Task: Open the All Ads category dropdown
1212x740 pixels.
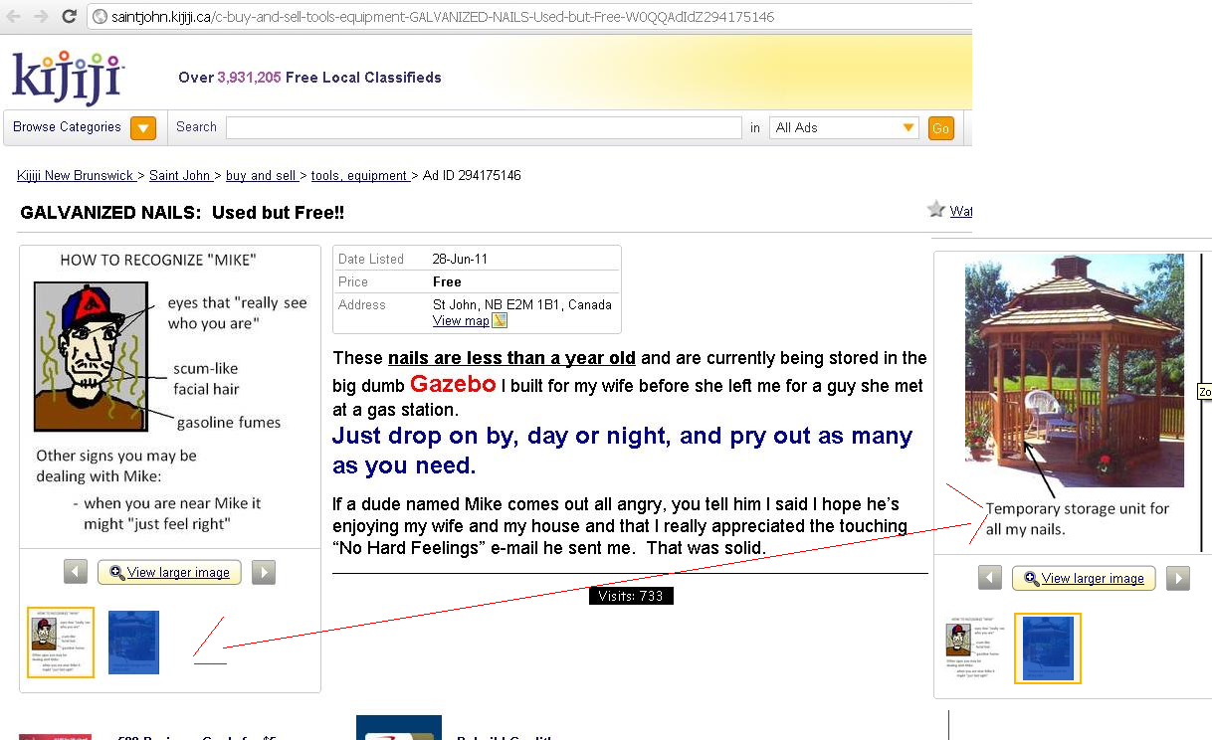Action: point(844,127)
